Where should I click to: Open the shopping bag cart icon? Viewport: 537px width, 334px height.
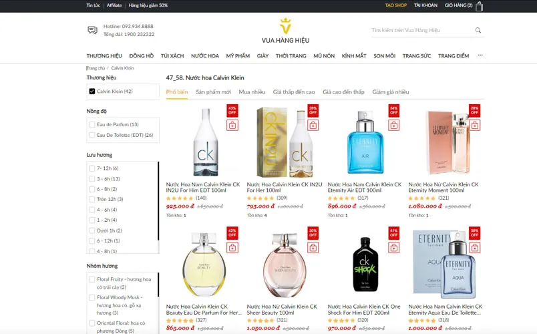pyautogui.click(x=479, y=6)
